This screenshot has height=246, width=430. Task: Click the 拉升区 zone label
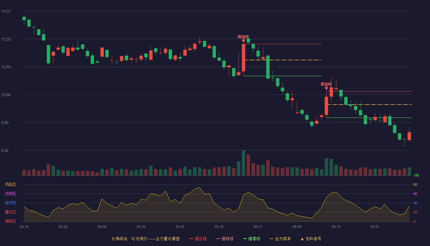click(x=10, y=203)
